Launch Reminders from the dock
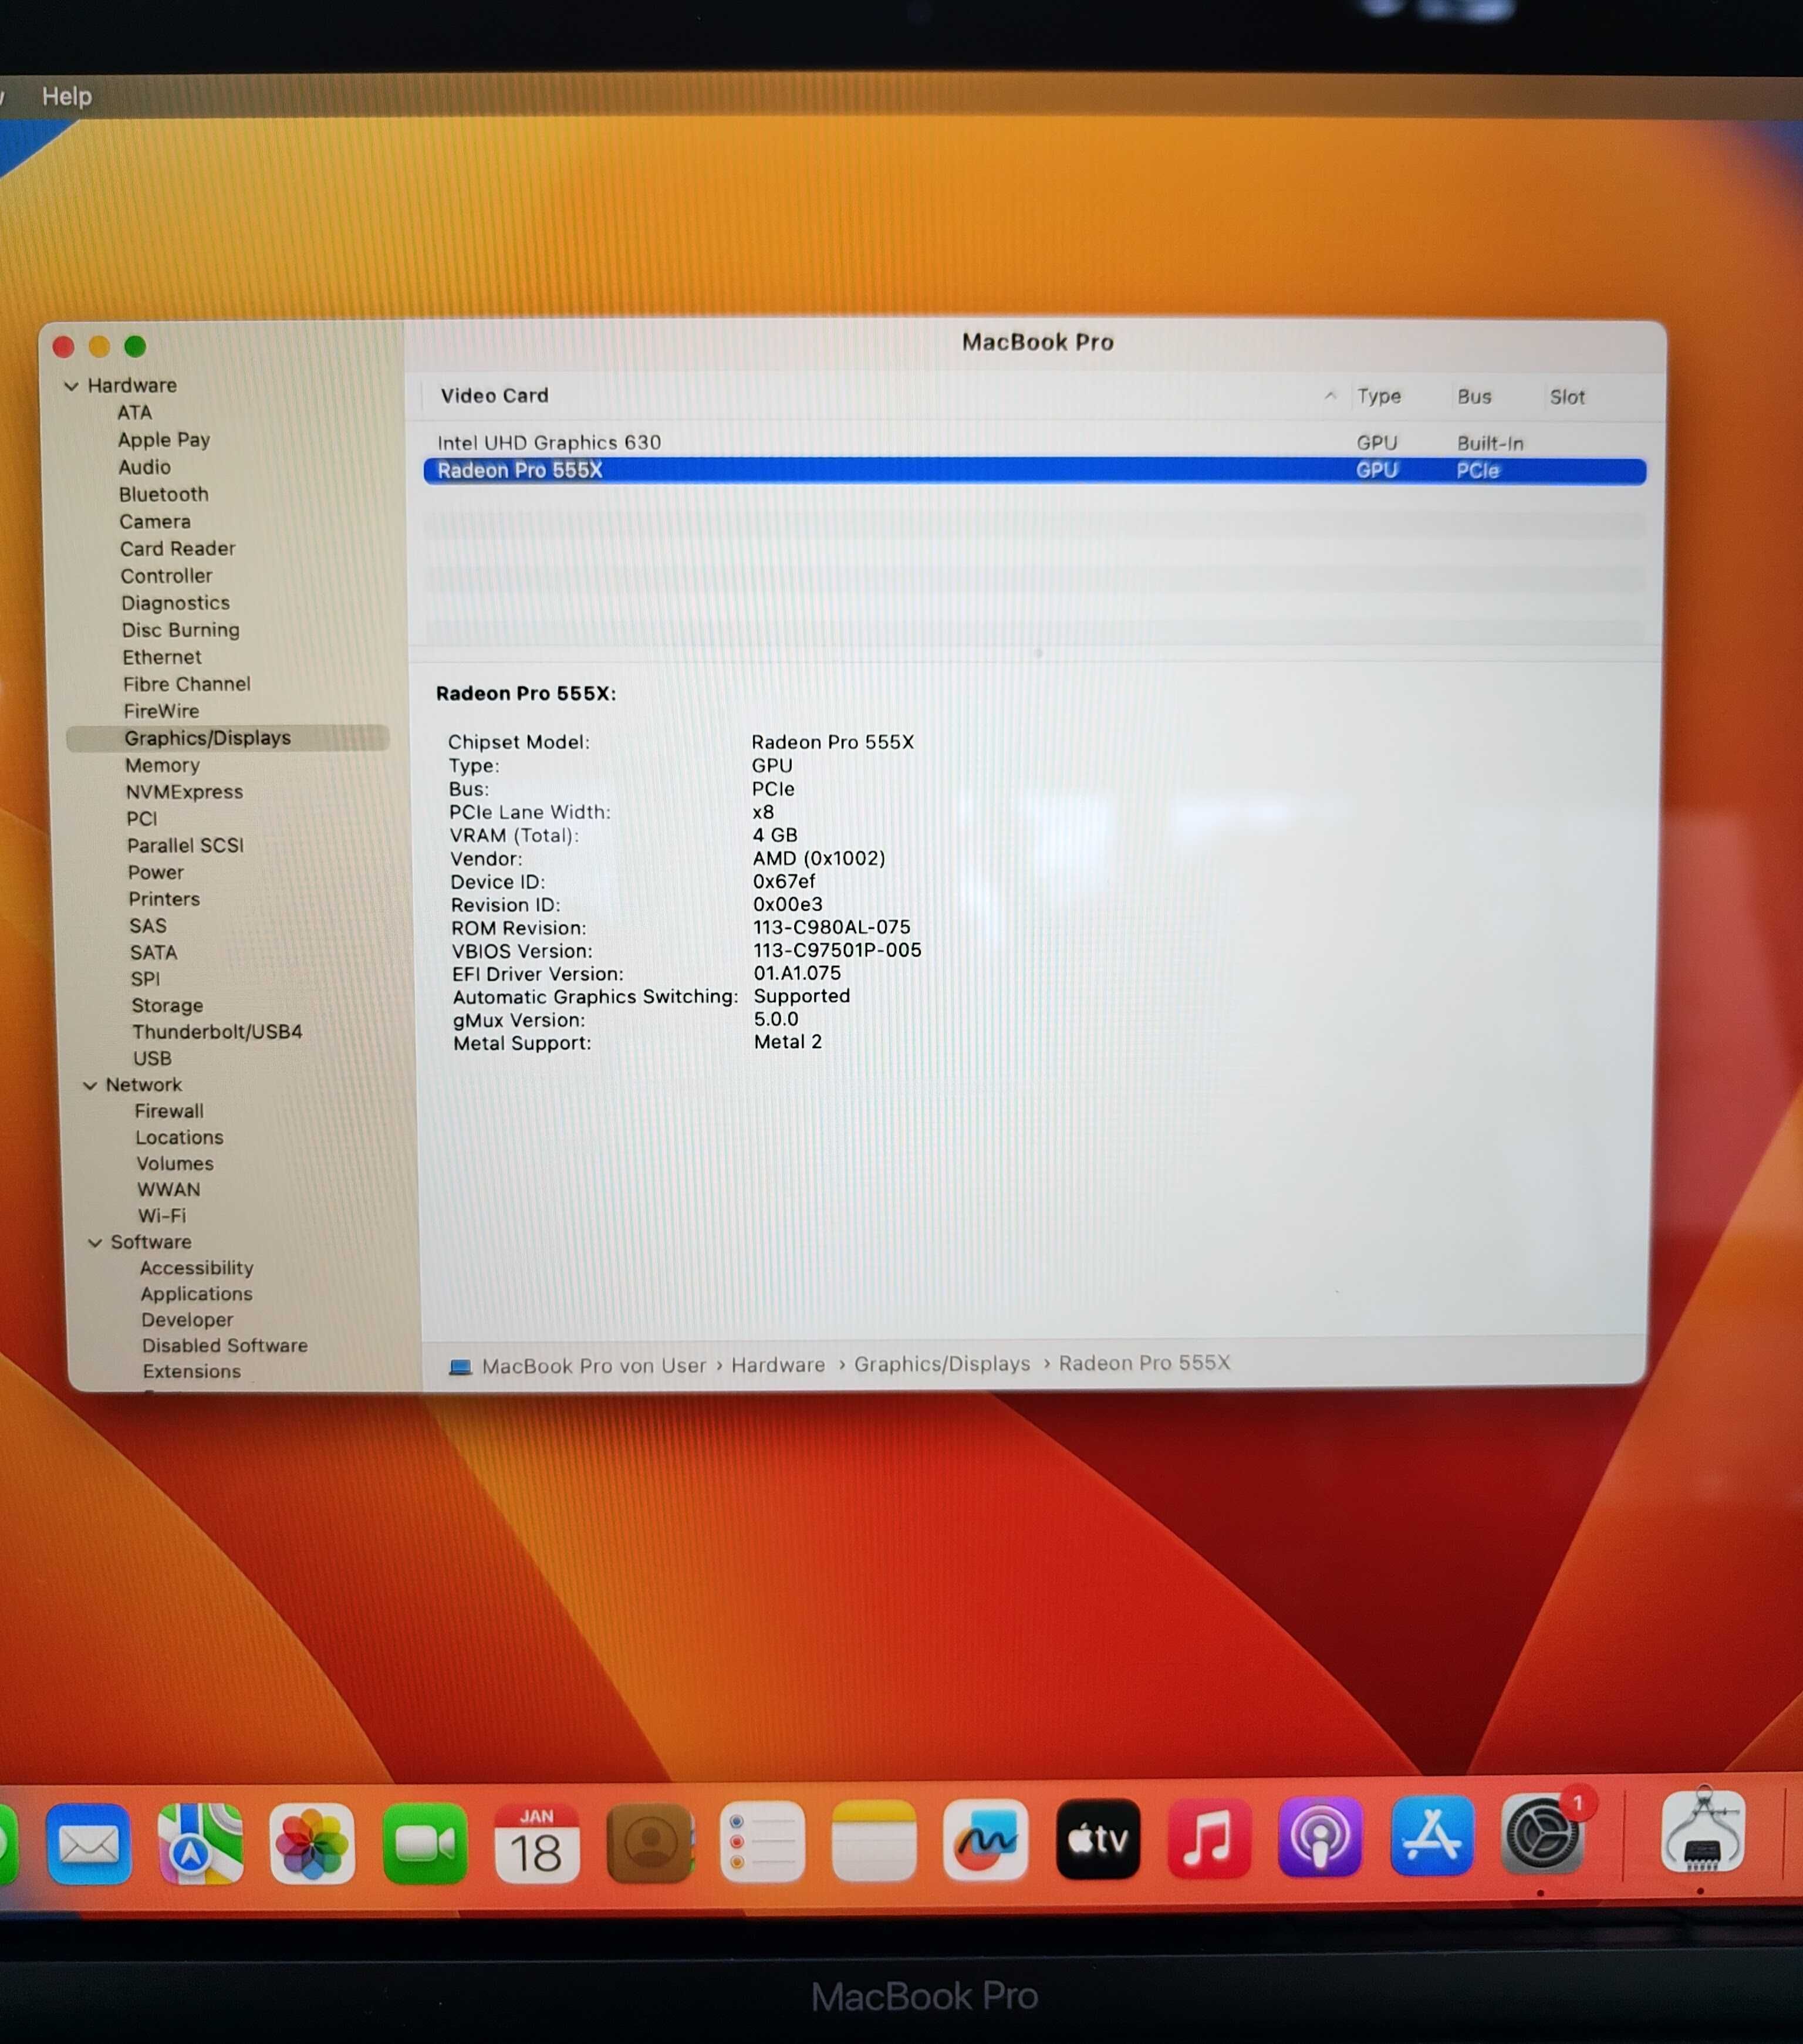This screenshot has width=1803, height=2044. tap(762, 1841)
